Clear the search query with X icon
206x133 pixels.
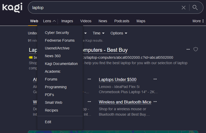tap(184, 8)
